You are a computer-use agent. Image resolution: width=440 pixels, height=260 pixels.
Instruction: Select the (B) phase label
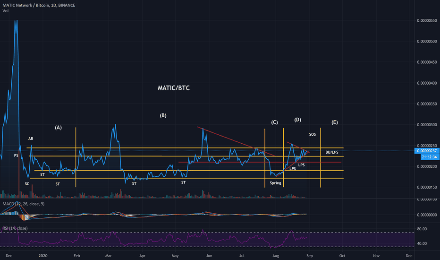tap(163, 115)
